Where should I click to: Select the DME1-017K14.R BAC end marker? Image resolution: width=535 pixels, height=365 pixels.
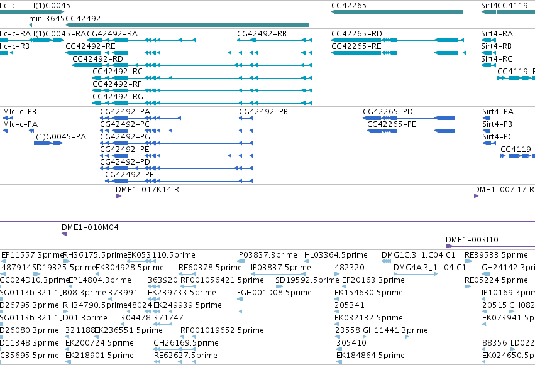118,196
